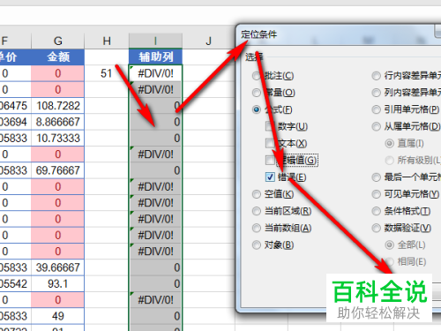Select 列内容差异单元格 radio option

coord(376,93)
